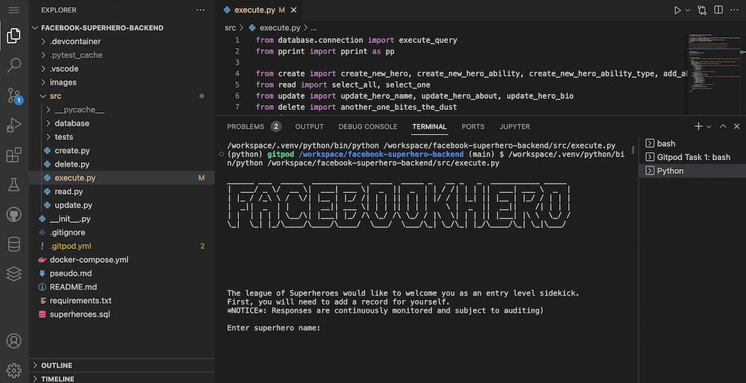The height and width of the screenshot is (383, 746).
Task: Collapse the src folder
Action: pos(55,96)
